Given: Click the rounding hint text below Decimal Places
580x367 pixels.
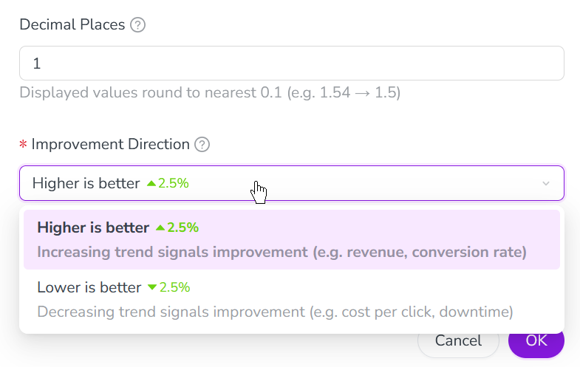Looking at the screenshot, I should 210,94.
